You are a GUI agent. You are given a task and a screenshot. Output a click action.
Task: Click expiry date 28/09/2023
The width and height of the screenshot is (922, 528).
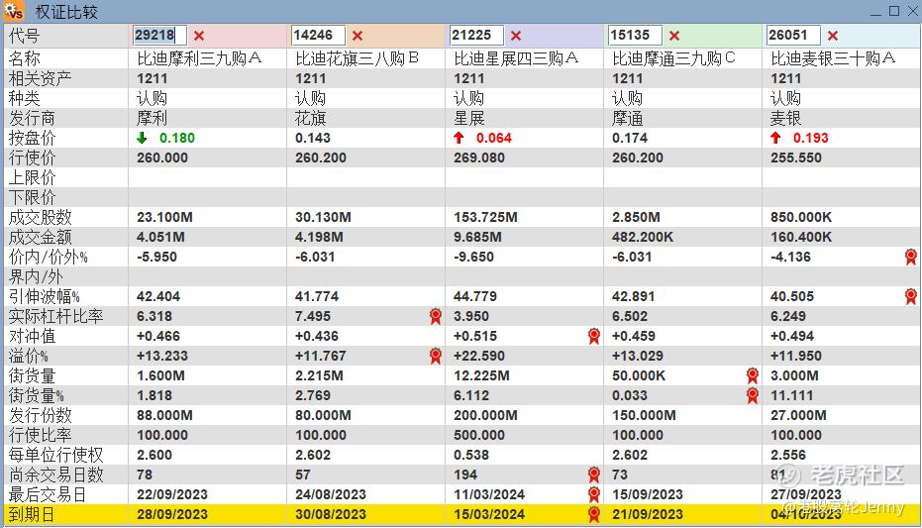pyautogui.click(x=172, y=514)
